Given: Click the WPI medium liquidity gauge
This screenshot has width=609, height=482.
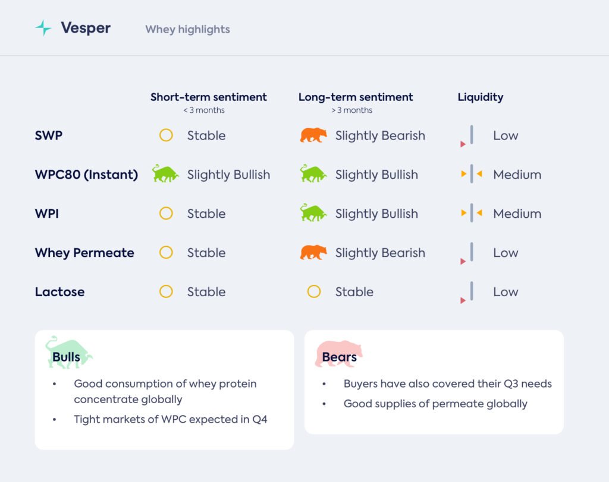Looking at the screenshot, I should point(471,214).
